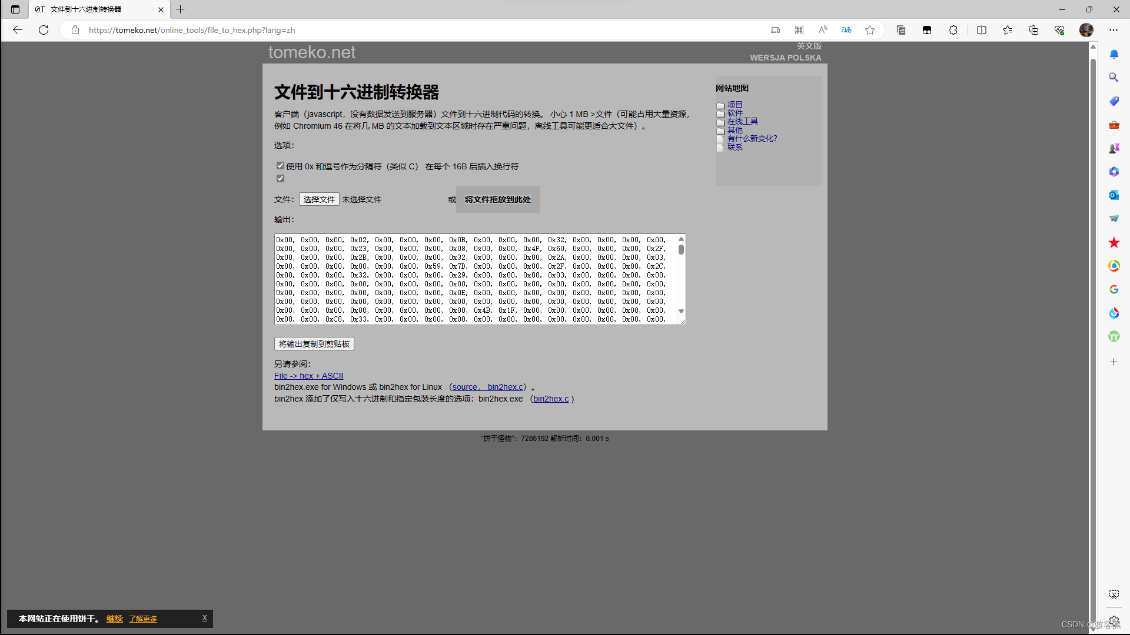Click inside the hex output text area

coord(471,279)
